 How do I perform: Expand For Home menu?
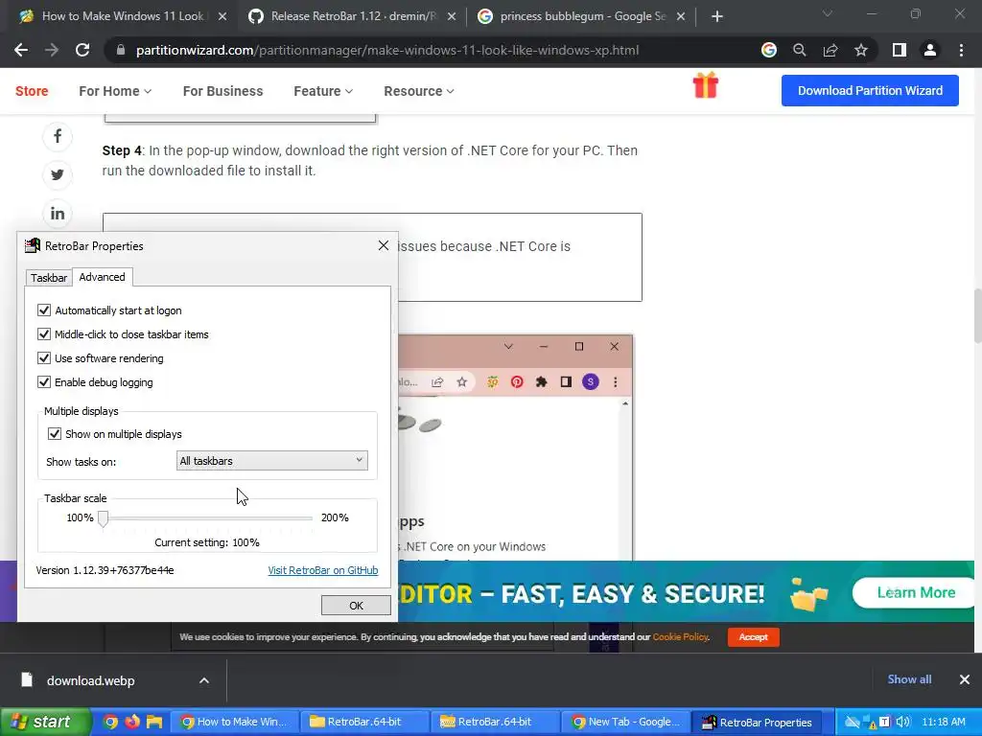(x=115, y=91)
